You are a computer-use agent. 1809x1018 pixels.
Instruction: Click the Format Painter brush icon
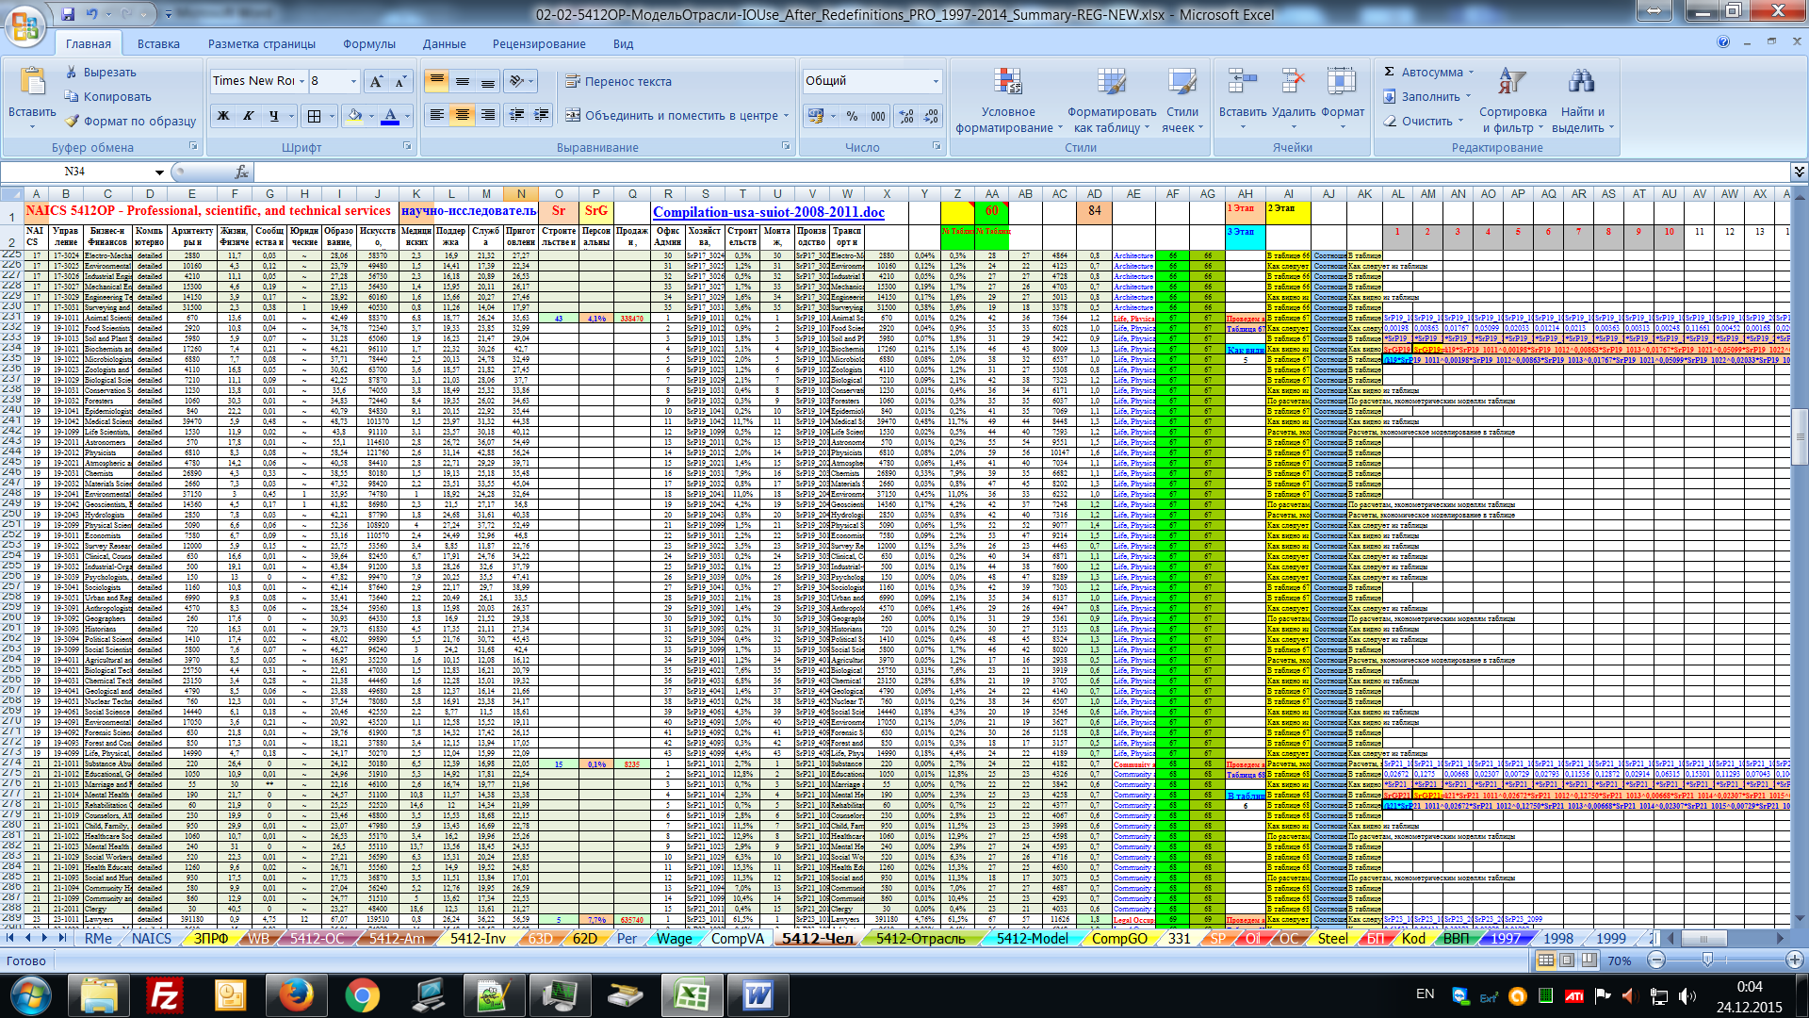73,122
